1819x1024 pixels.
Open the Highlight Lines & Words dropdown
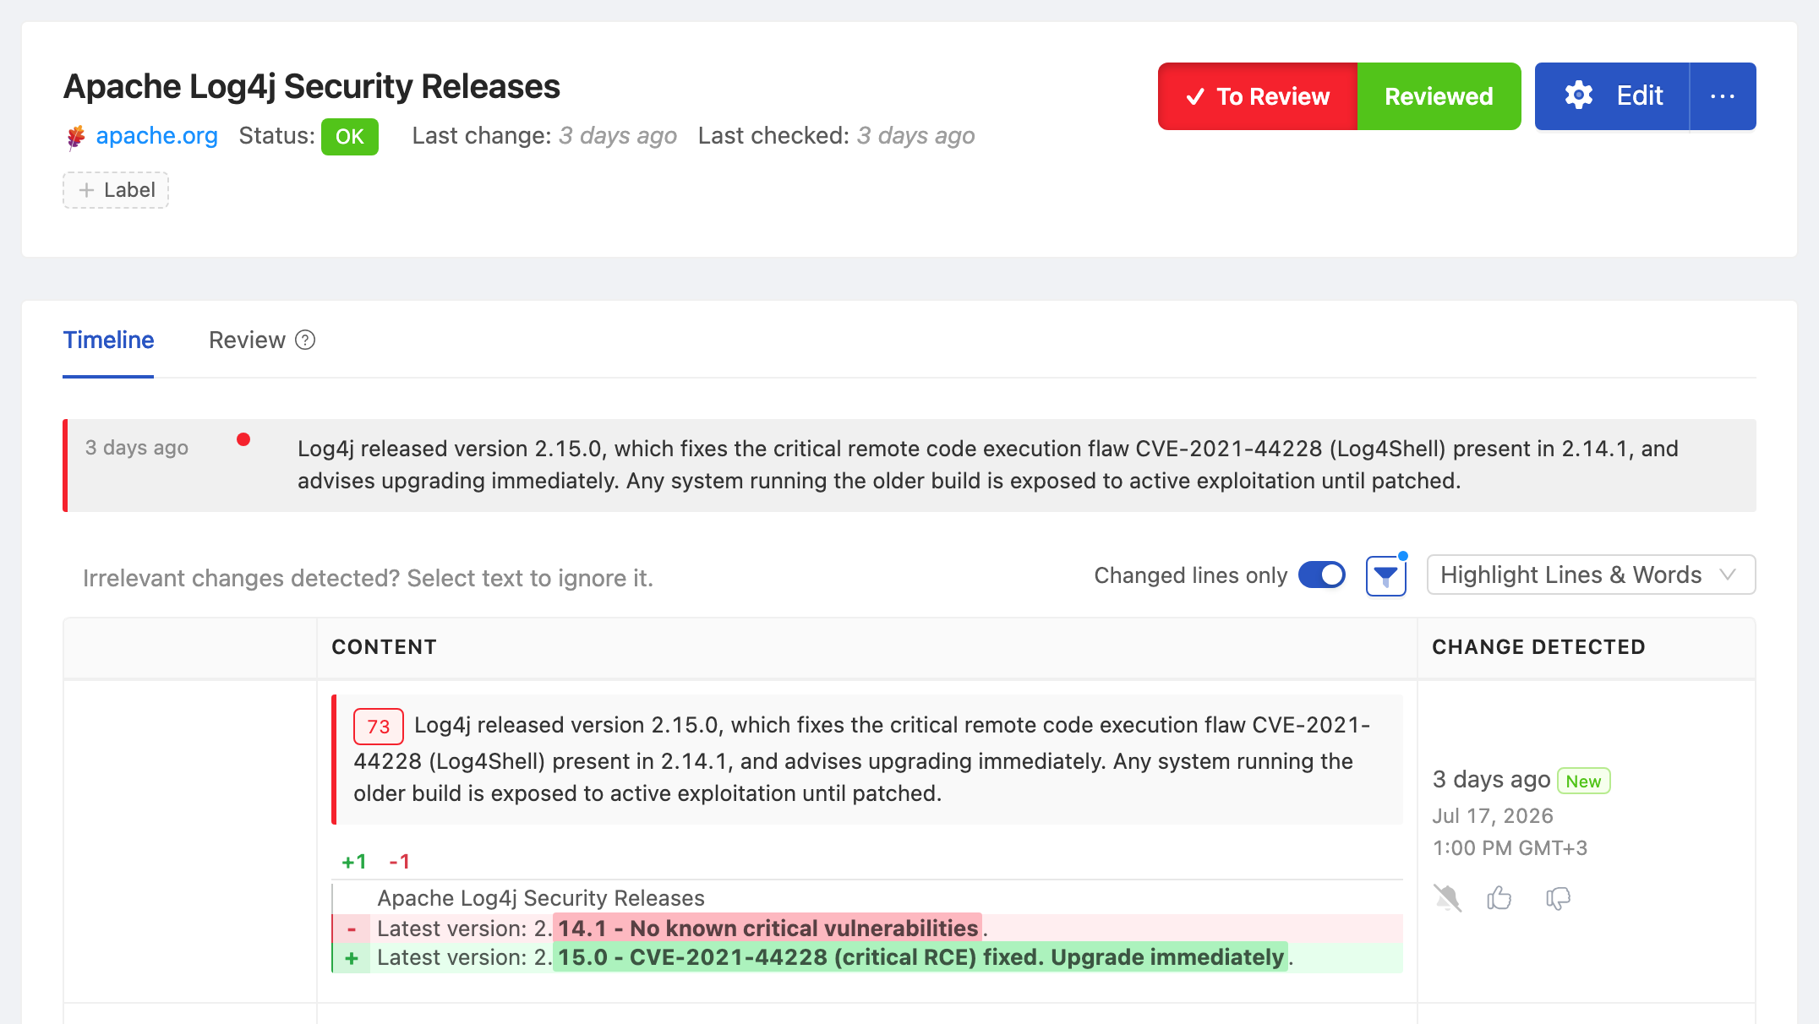1591,575
